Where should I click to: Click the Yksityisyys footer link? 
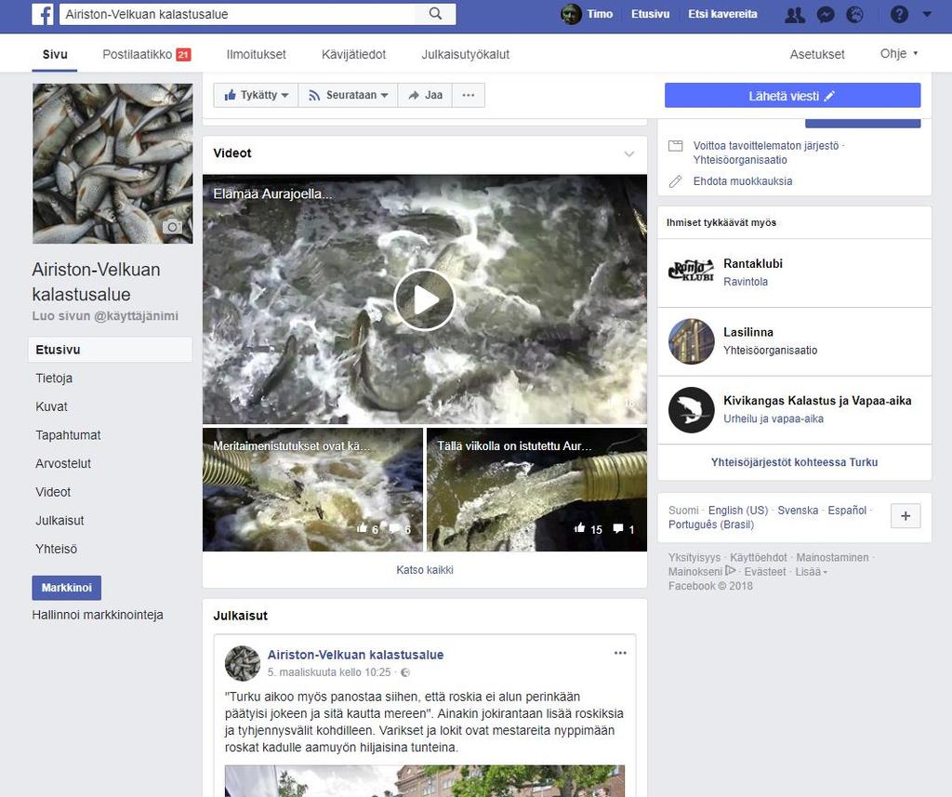pyautogui.click(x=694, y=558)
